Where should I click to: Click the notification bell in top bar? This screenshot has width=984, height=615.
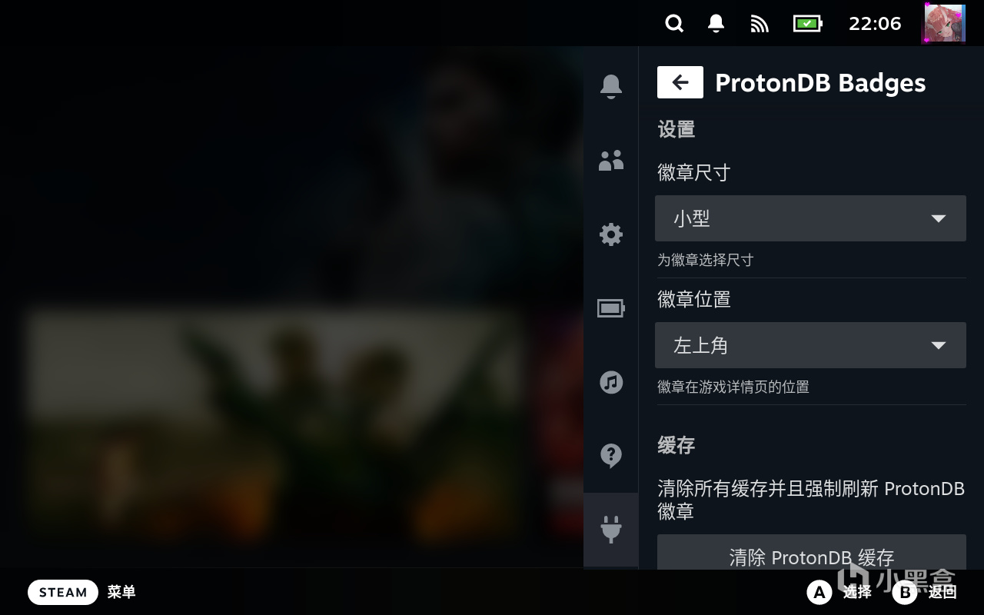pyautogui.click(x=716, y=24)
